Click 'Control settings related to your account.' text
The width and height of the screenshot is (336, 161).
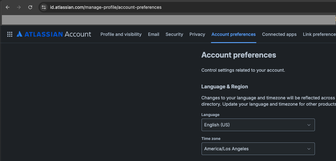pyautogui.click(x=243, y=70)
